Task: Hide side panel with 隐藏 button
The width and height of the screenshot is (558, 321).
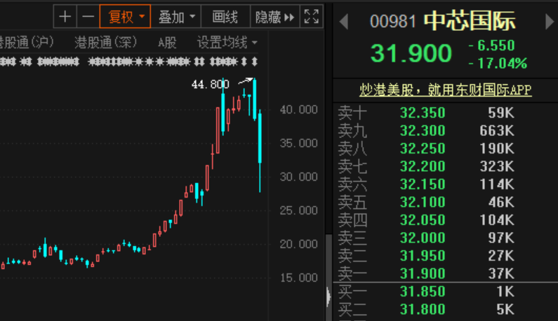Action: click(274, 17)
